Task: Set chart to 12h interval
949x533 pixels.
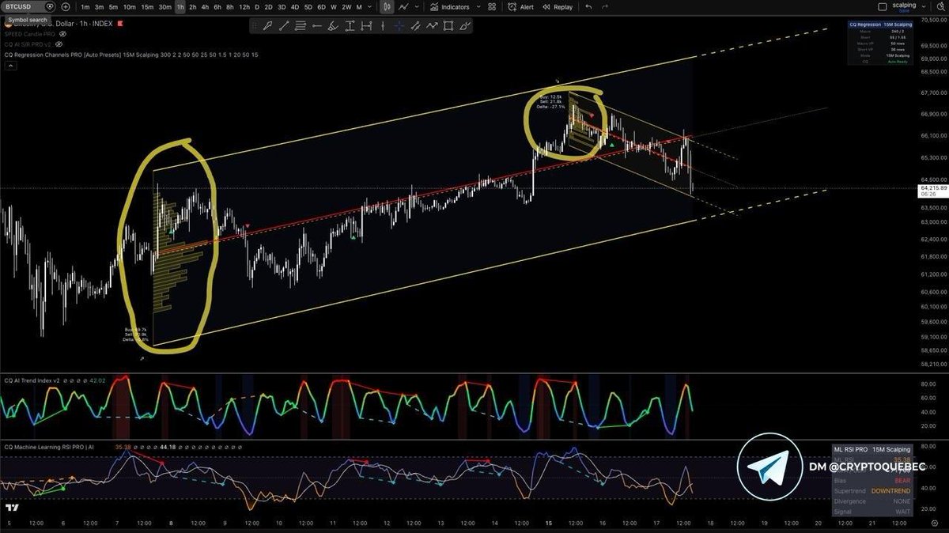Action: [244, 7]
